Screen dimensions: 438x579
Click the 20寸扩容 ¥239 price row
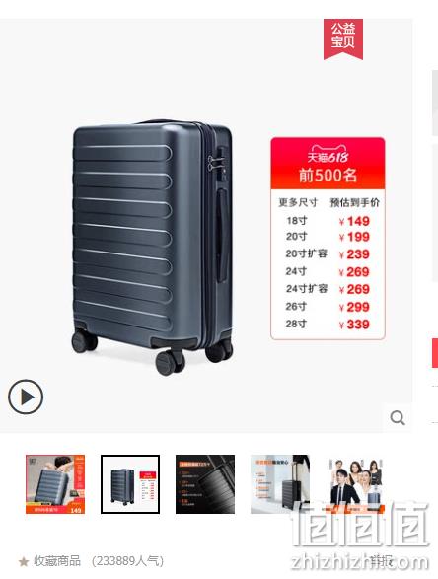tap(328, 254)
